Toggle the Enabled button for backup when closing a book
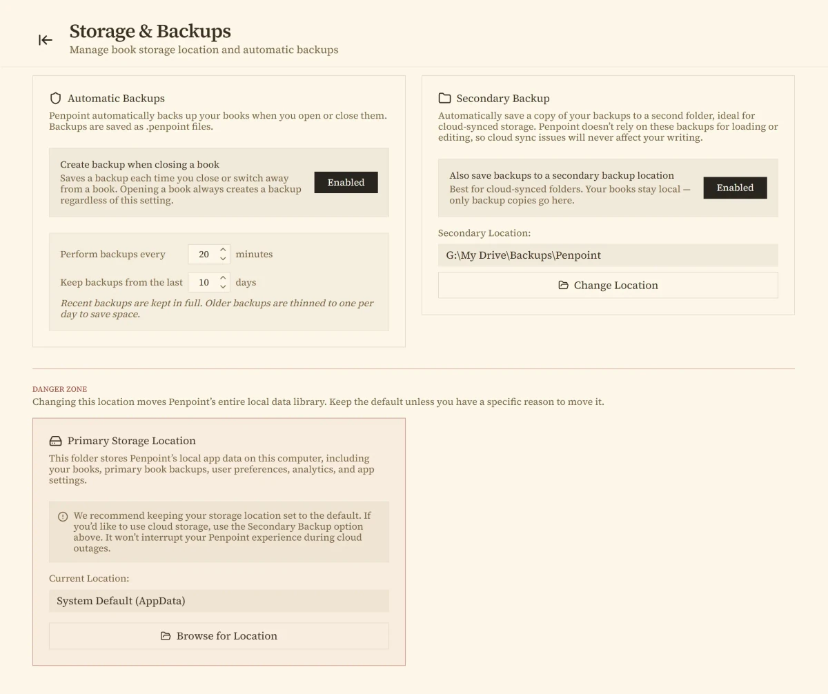This screenshot has width=828, height=694. pyautogui.click(x=346, y=182)
